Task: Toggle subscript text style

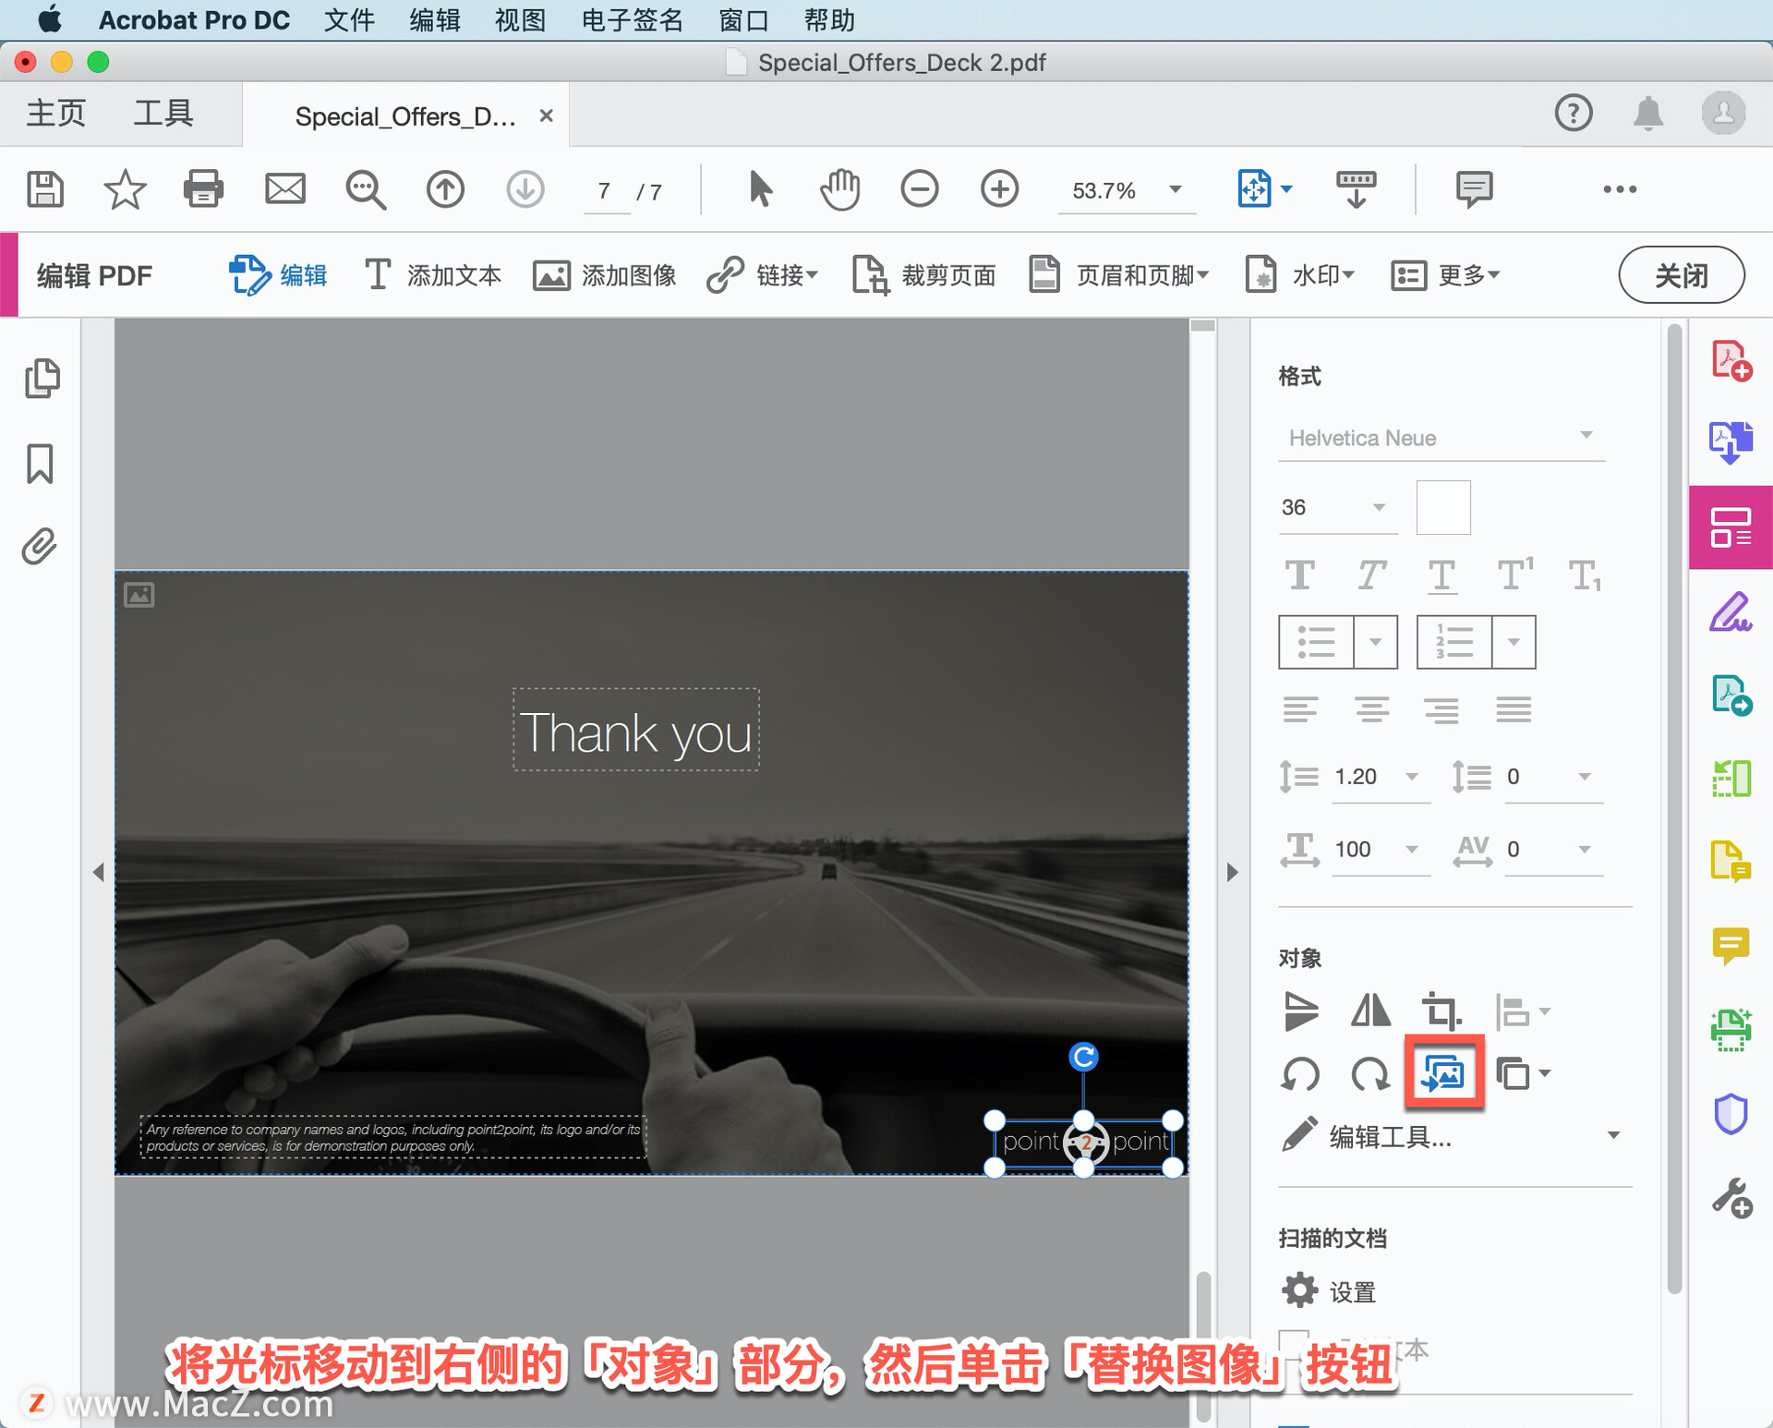Action: coord(1585,576)
